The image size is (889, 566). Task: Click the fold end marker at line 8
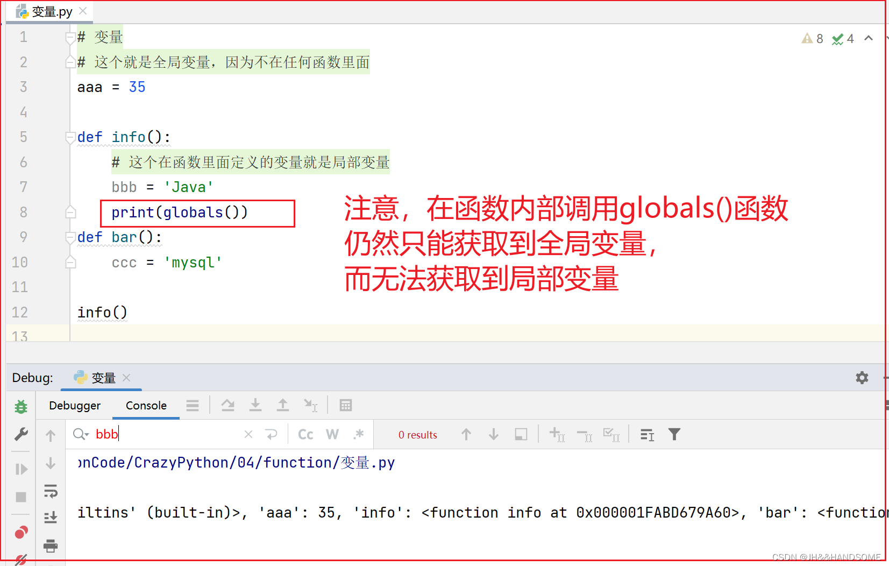(70, 213)
